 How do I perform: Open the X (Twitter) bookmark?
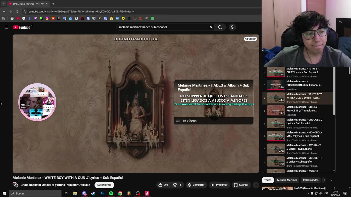click(59, 18)
